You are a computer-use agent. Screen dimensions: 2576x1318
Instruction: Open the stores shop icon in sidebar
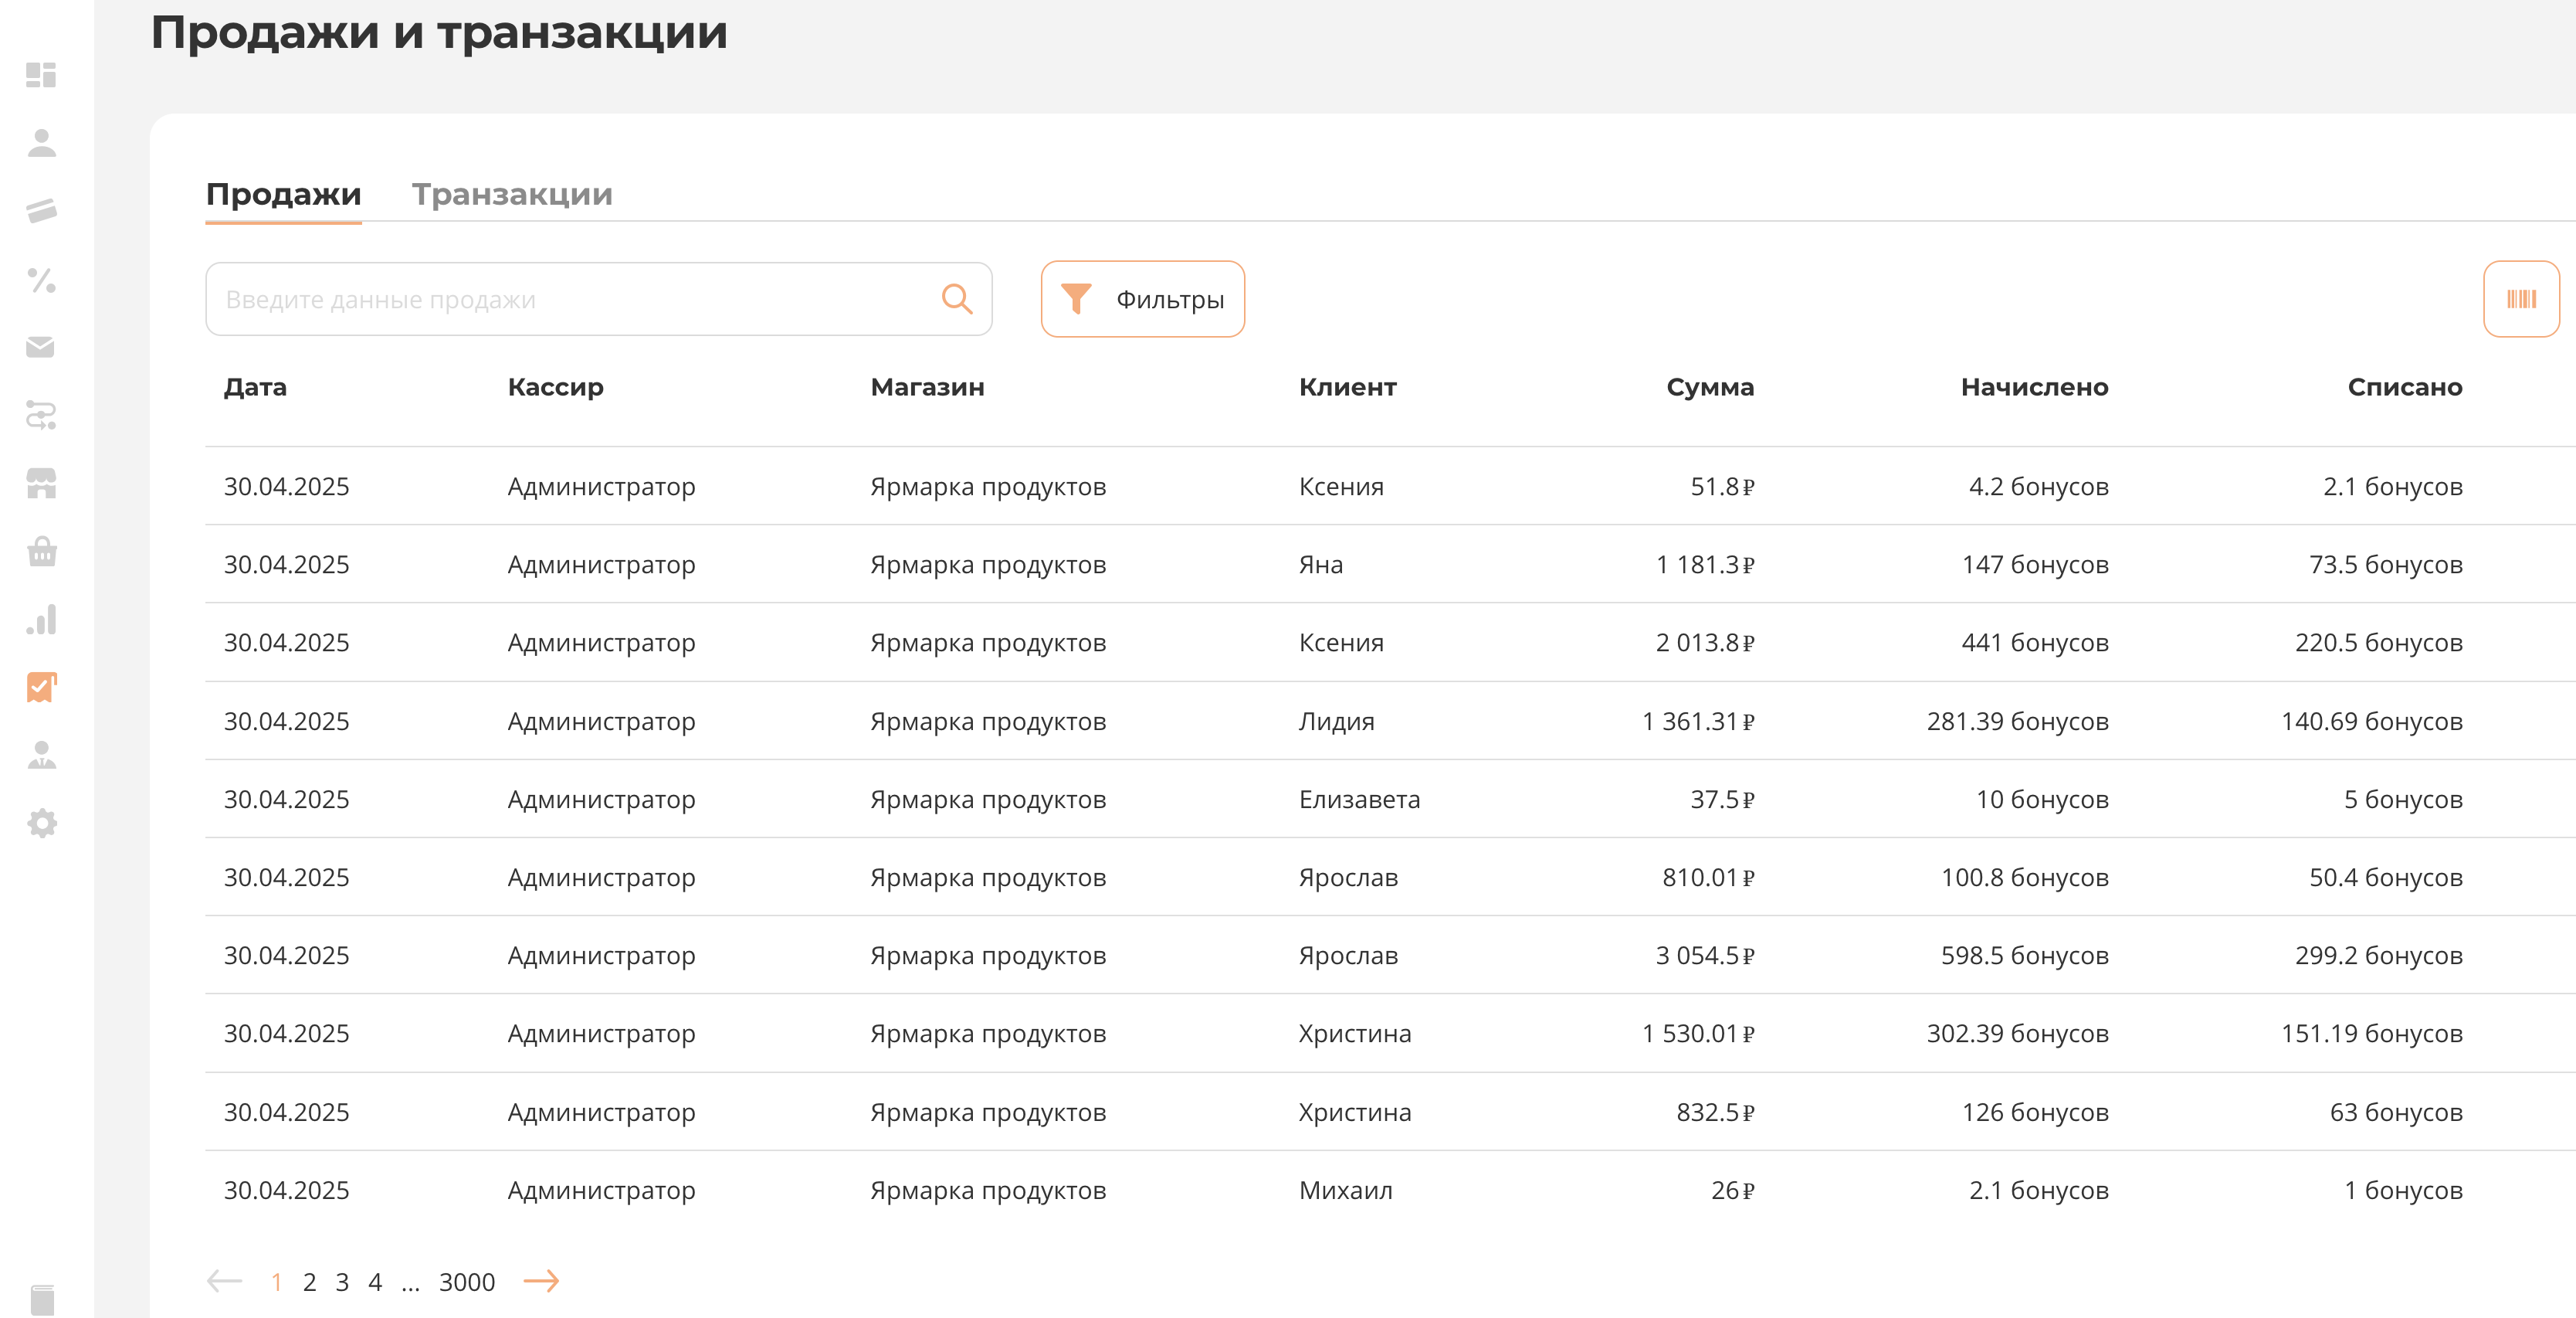point(41,484)
